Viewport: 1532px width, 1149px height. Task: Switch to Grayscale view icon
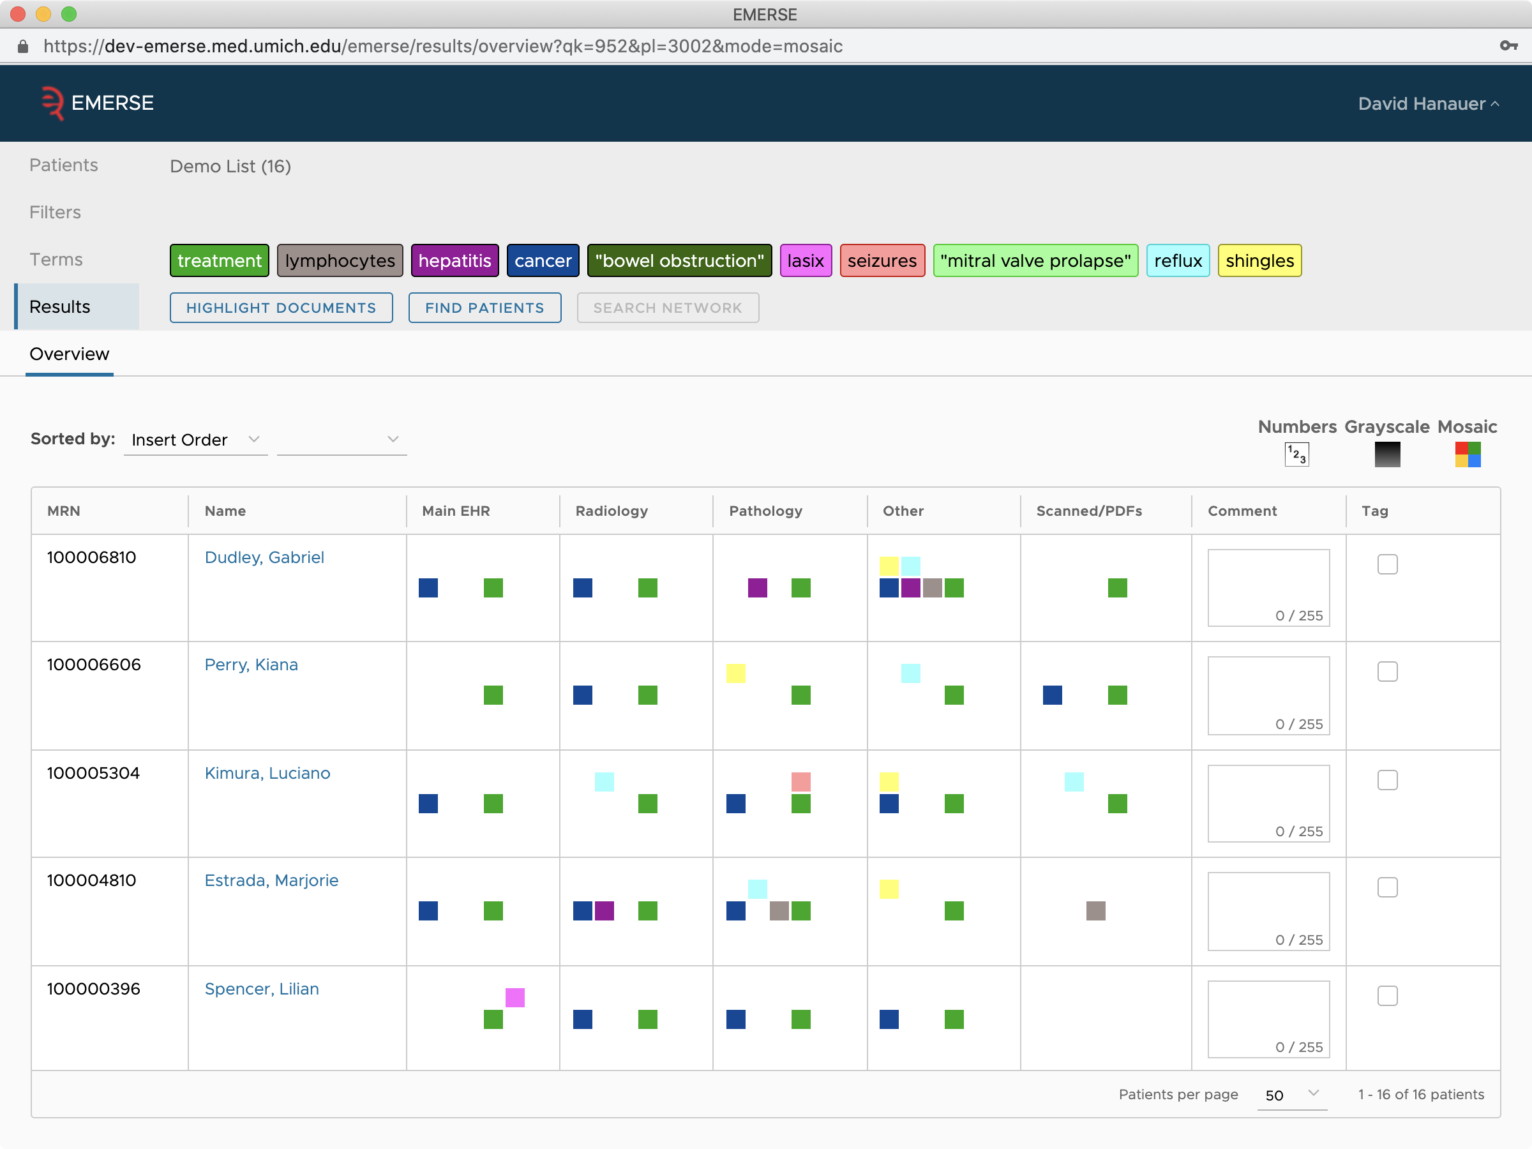(1387, 455)
